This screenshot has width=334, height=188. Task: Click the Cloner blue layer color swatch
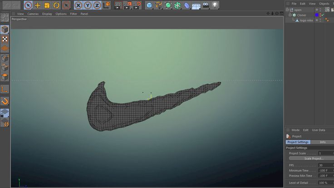[317, 15]
